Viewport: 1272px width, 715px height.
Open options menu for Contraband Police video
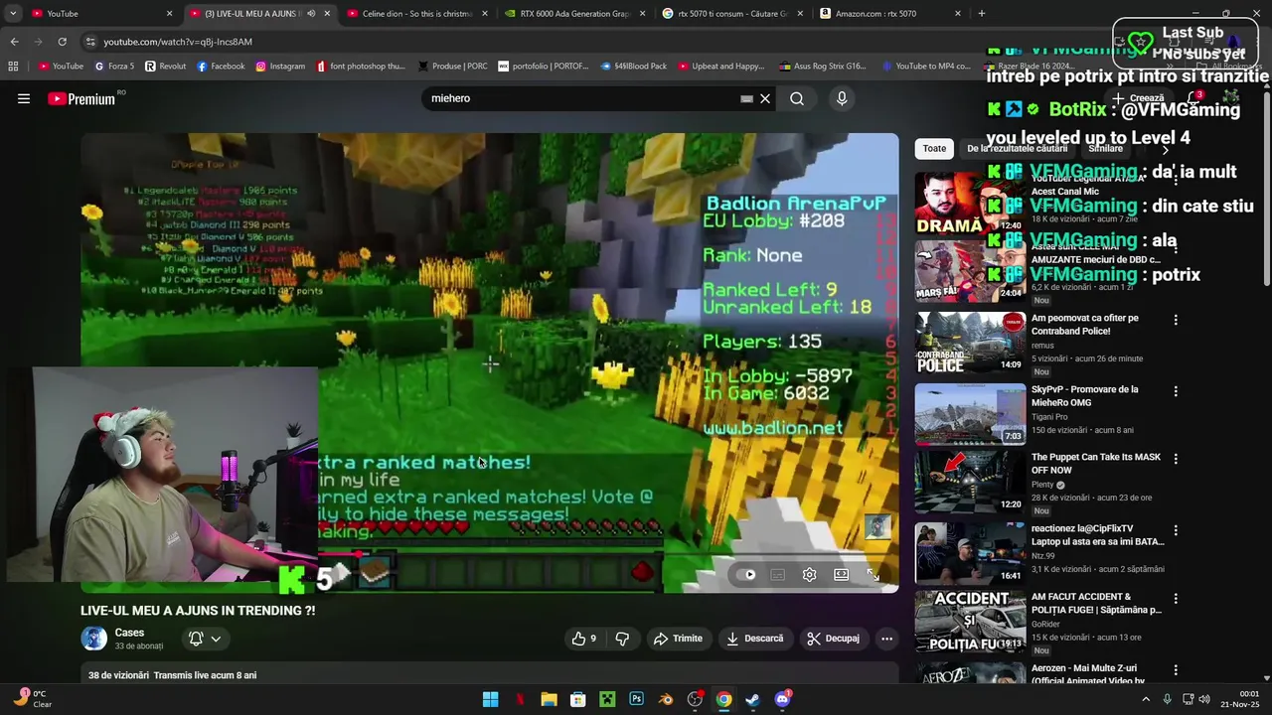pyautogui.click(x=1176, y=320)
